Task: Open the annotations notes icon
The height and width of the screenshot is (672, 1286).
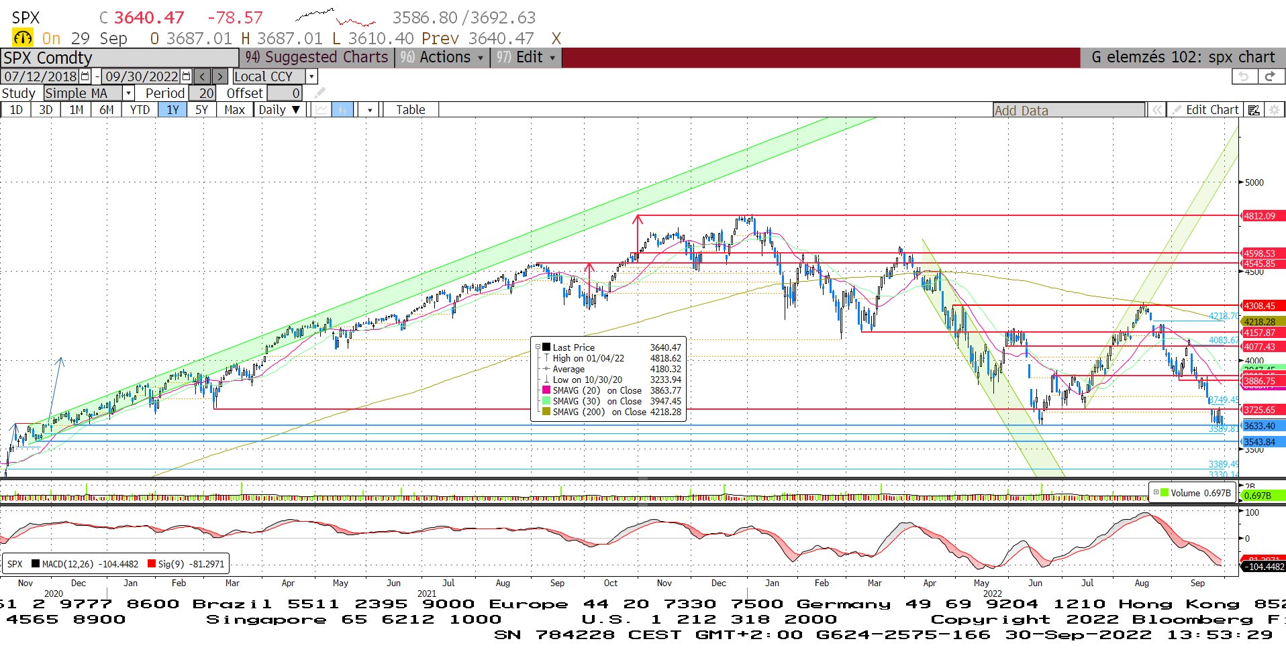Action: pyautogui.click(x=1253, y=110)
